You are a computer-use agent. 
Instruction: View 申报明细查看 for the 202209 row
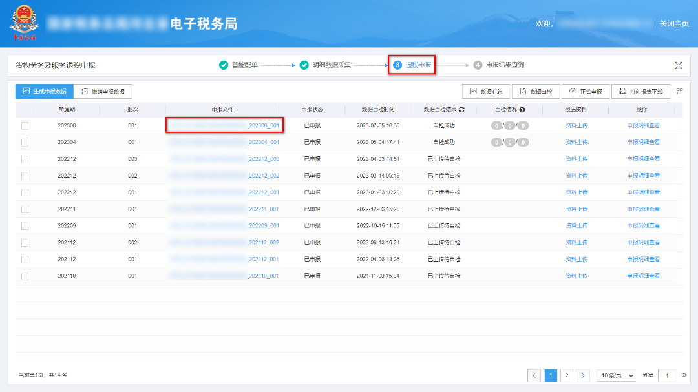point(643,225)
